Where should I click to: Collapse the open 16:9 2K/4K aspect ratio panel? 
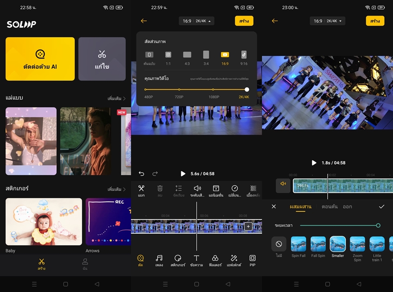pyautogui.click(x=196, y=21)
